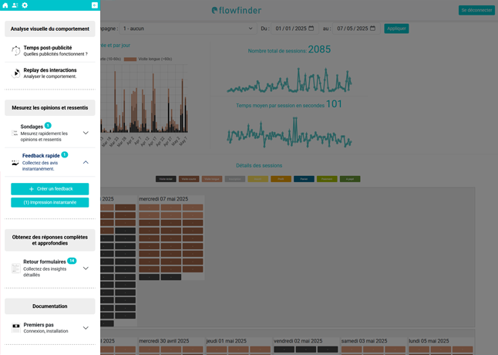Expand the Retour formulaires chevron
This screenshot has width=498, height=355.
point(86,269)
